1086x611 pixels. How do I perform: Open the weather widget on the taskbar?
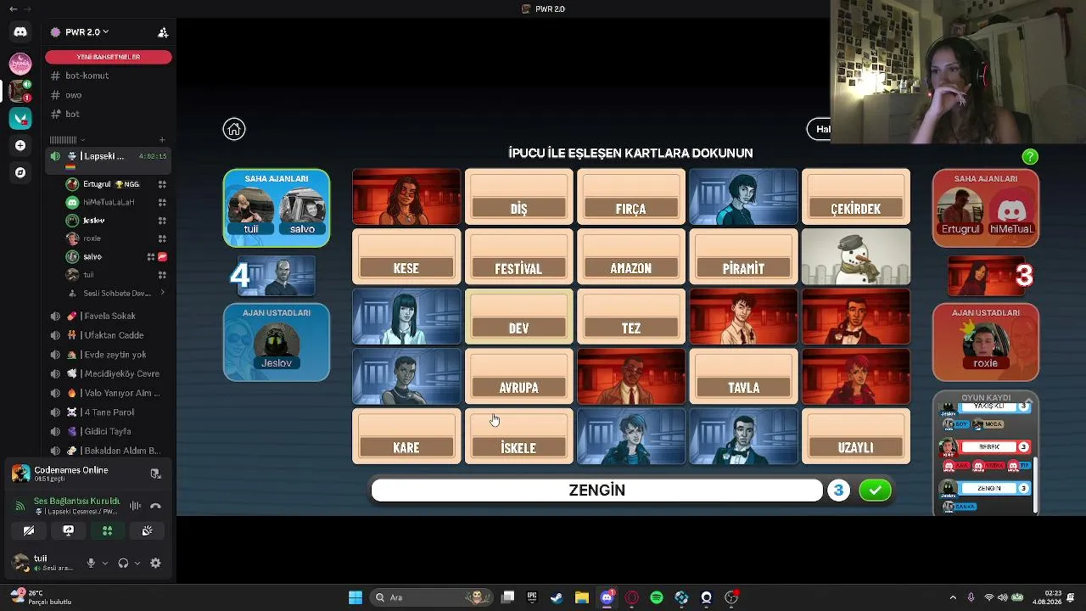pos(41,597)
